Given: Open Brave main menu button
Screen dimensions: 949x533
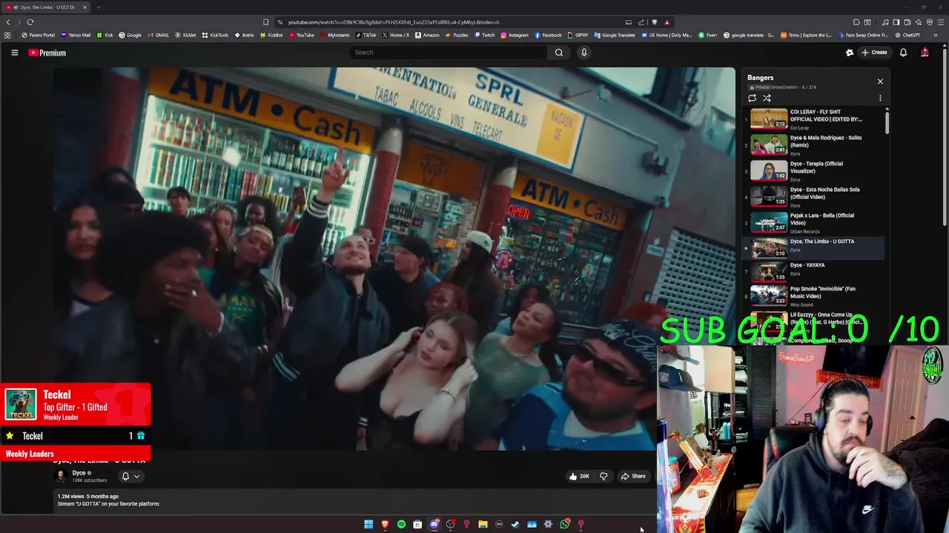Looking at the screenshot, I should [940, 22].
